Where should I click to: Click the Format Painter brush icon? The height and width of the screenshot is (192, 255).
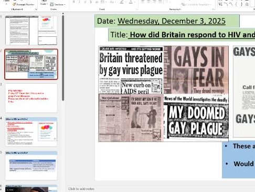(x=14, y=4)
